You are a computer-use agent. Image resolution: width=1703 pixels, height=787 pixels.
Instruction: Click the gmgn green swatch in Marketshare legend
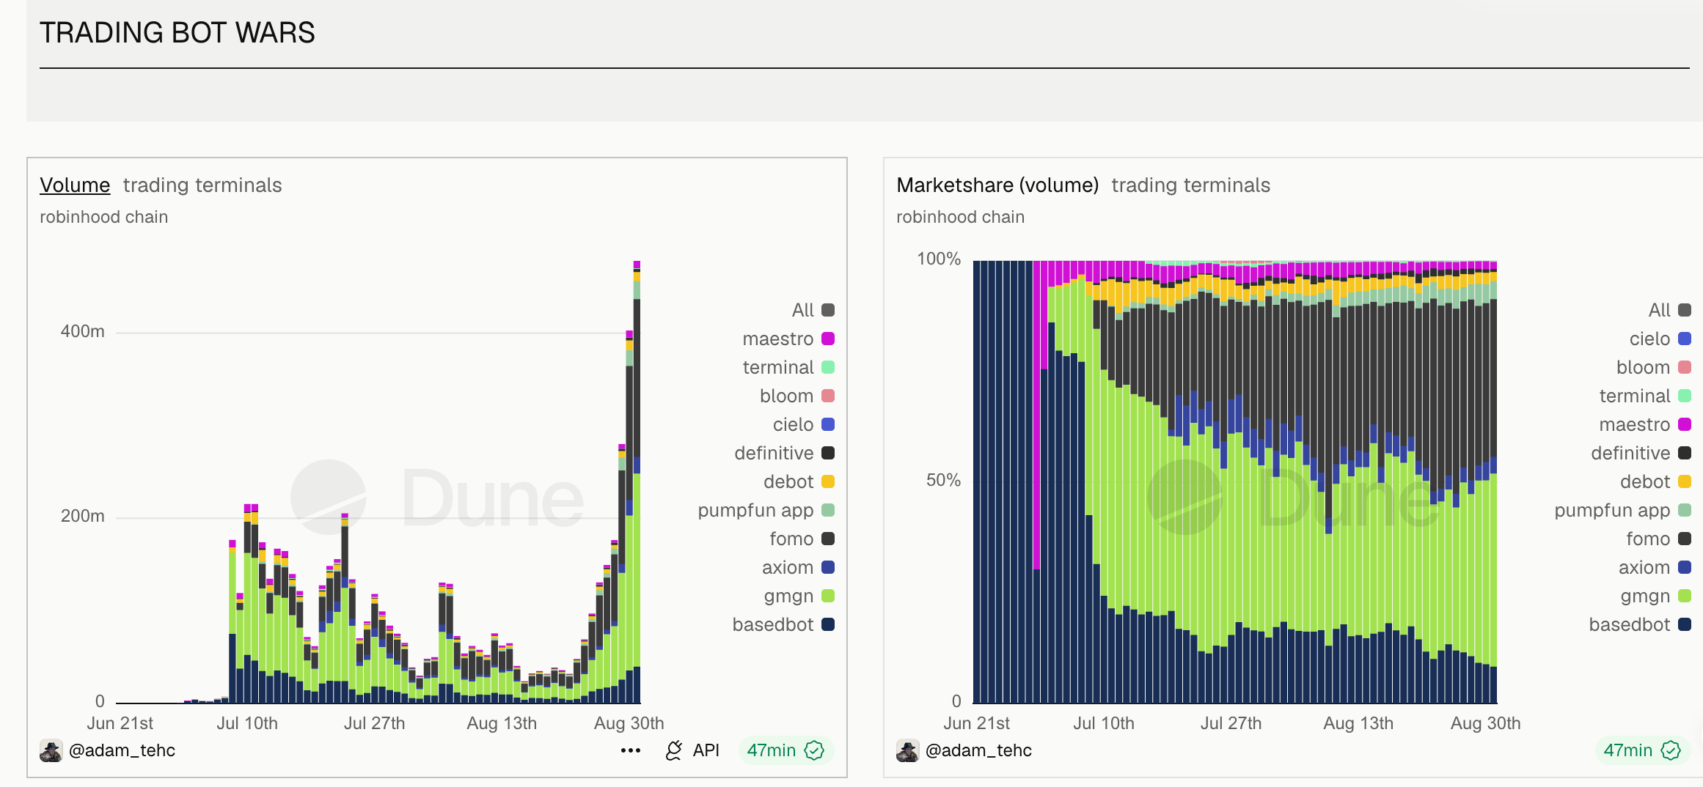tap(1685, 596)
